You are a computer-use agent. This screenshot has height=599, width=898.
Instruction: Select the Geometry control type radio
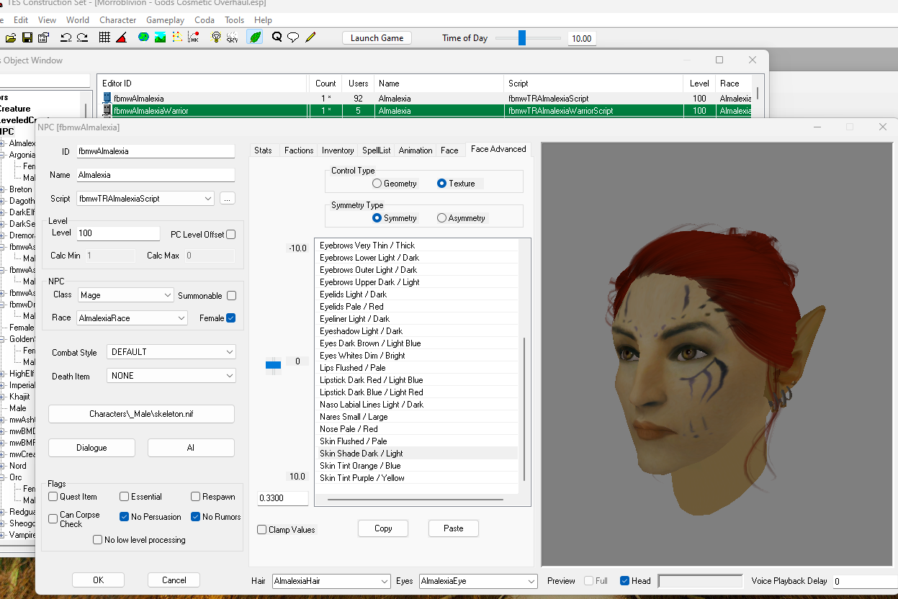coord(377,184)
